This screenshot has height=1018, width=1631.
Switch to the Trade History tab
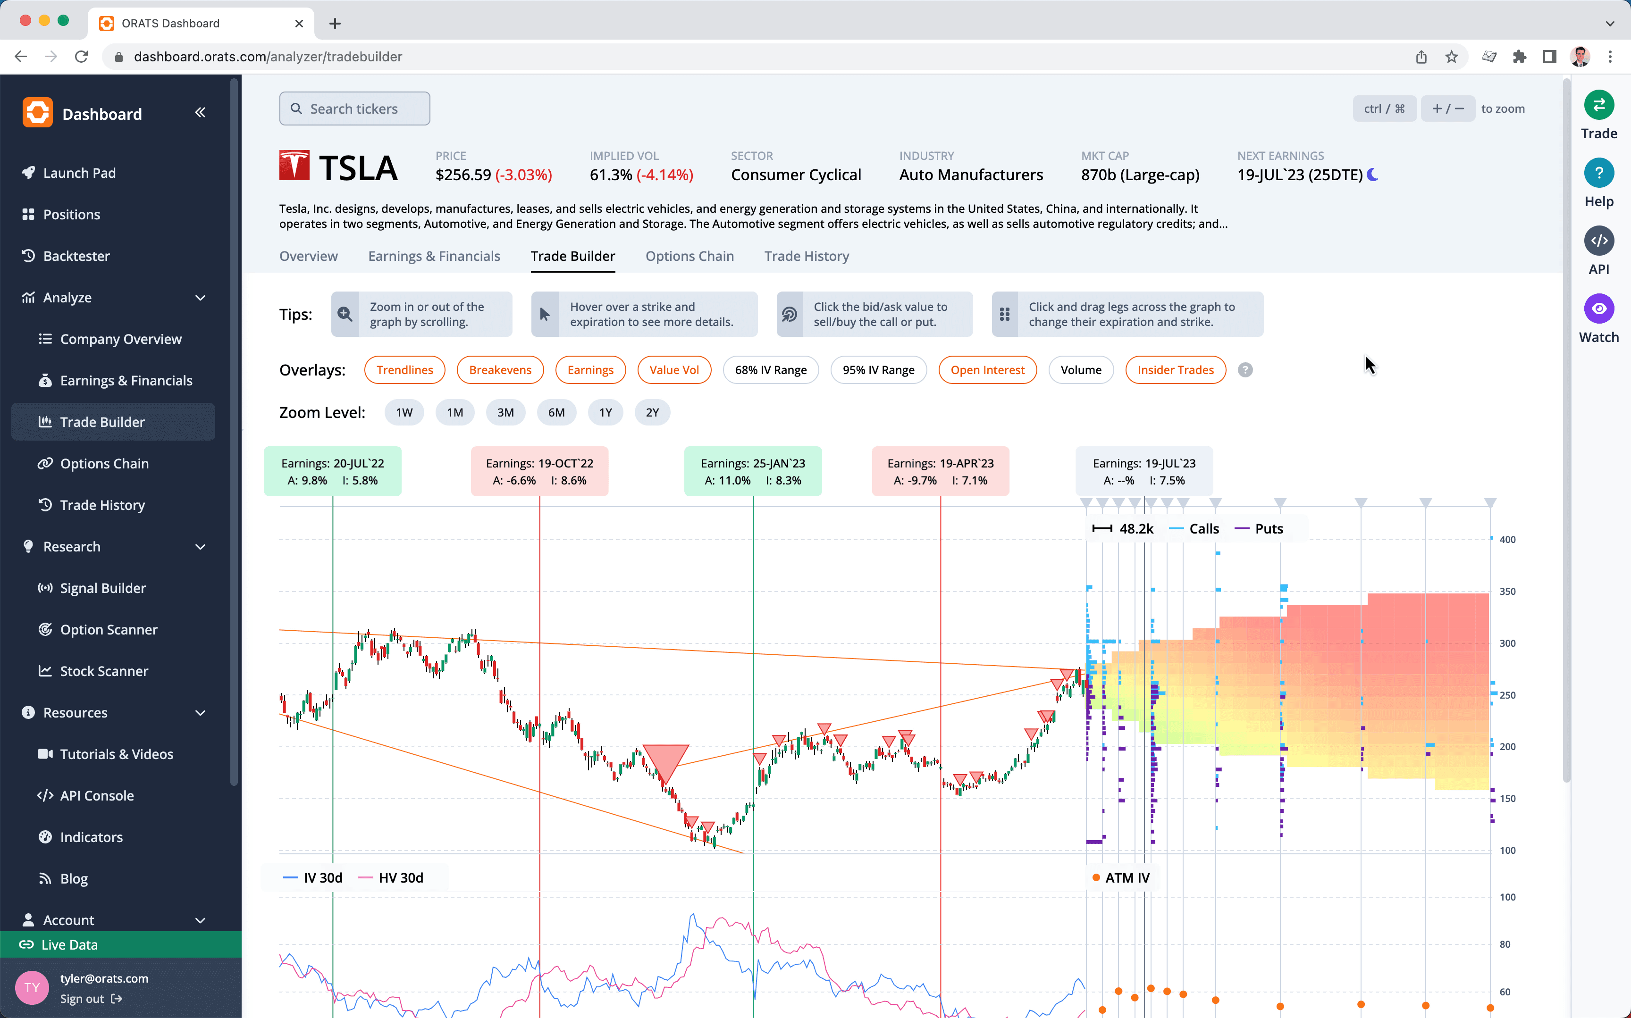click(x=806, y=256)
